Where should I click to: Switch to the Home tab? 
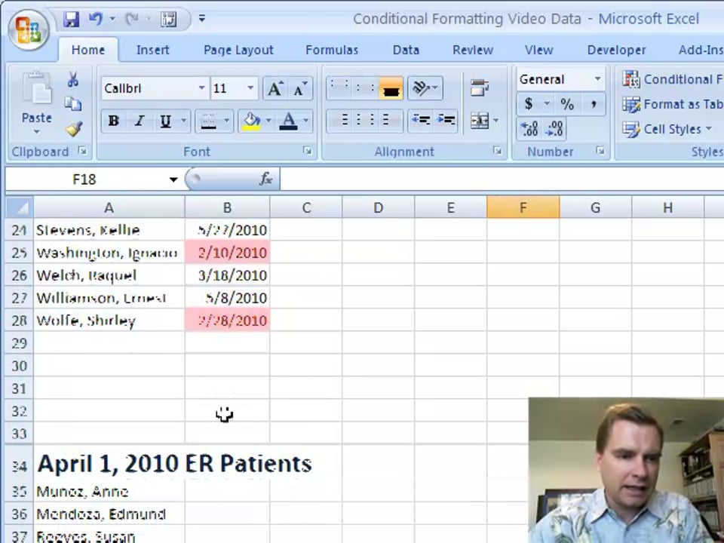87,50
